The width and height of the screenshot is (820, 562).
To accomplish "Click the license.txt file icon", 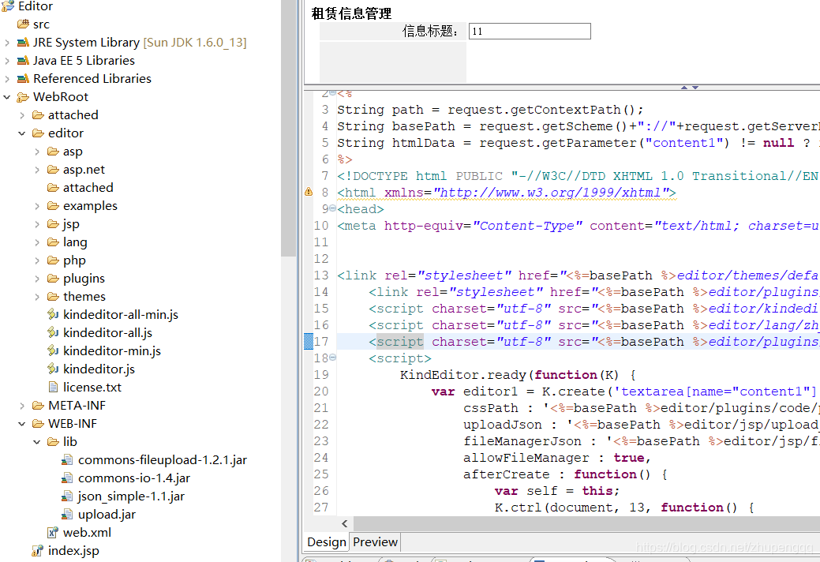I will pos(53,387).
